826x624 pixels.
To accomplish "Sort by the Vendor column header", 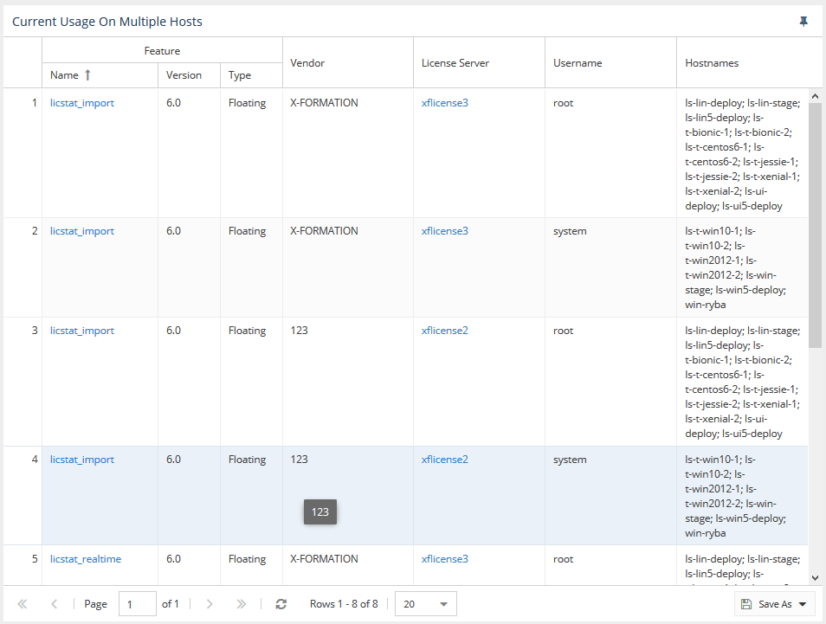I will tap(348, 62).
